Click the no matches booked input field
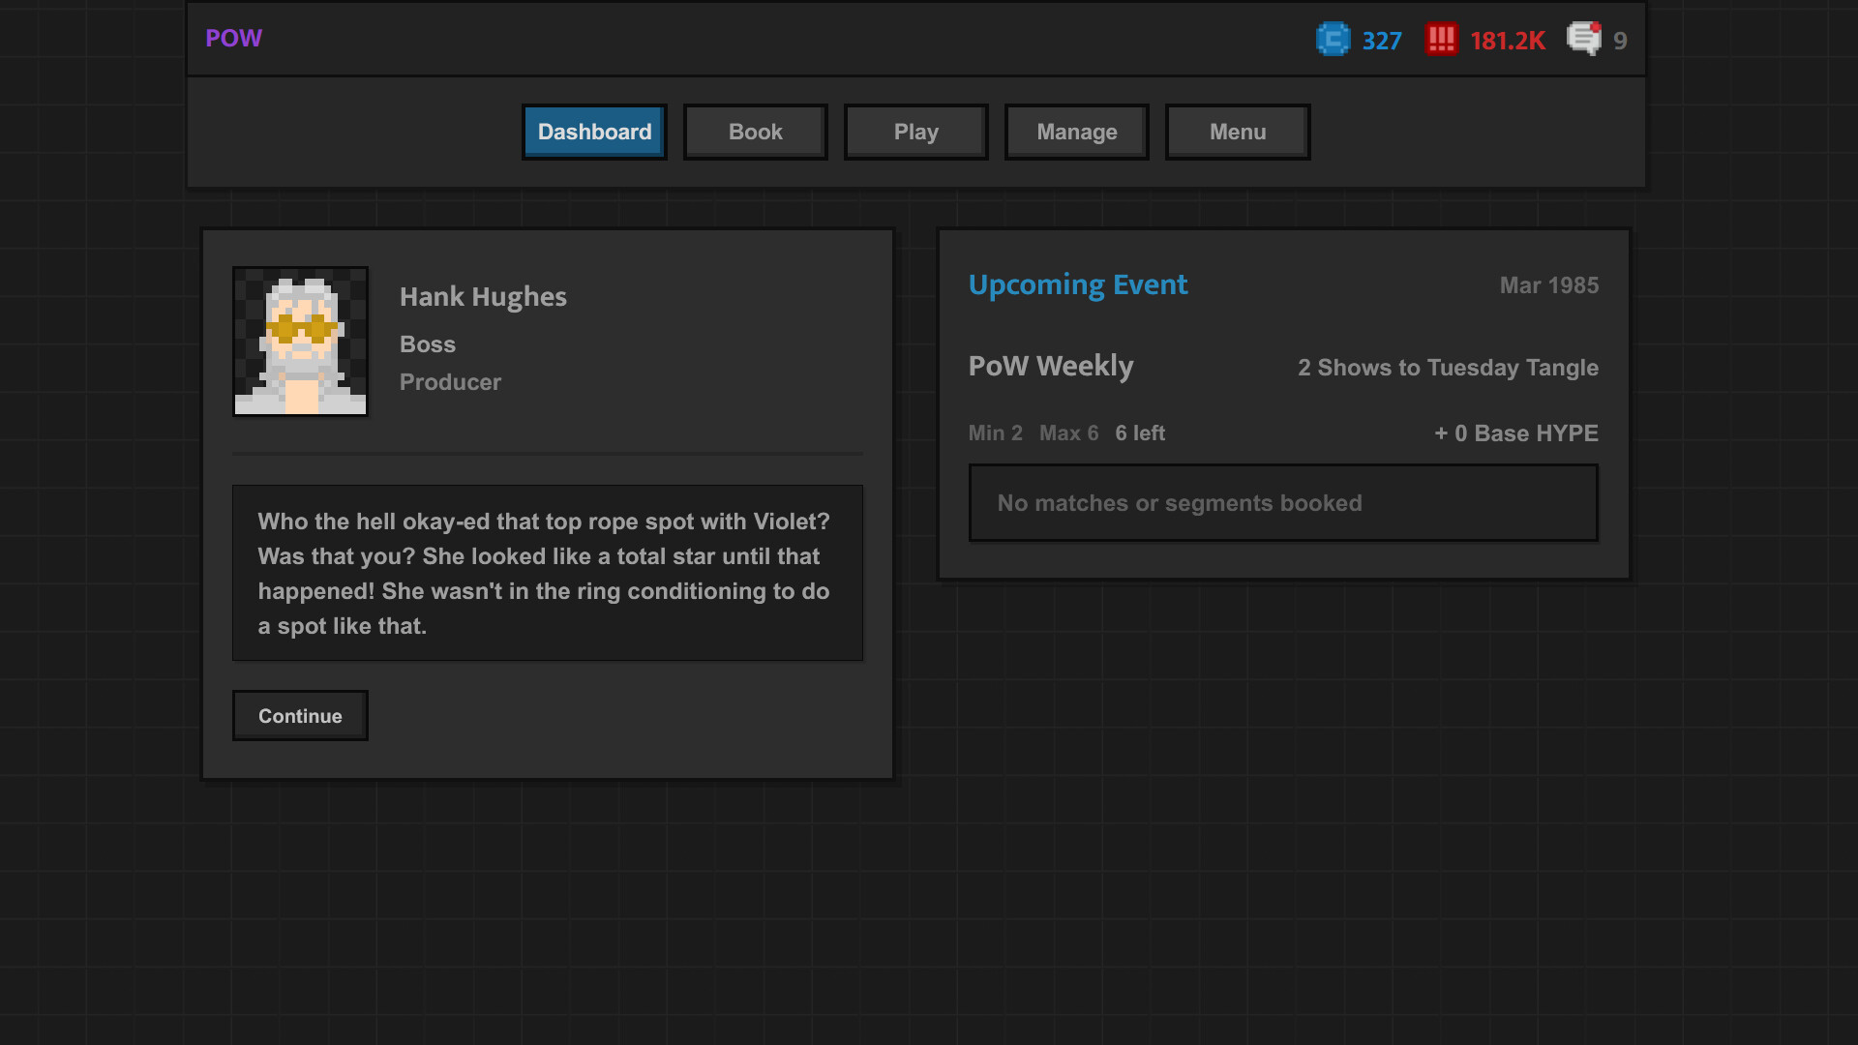1858x1045 pixels. [x=1284, y=503]
